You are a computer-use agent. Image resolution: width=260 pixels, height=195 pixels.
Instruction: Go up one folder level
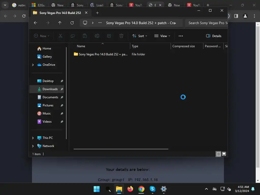(60, 23)
